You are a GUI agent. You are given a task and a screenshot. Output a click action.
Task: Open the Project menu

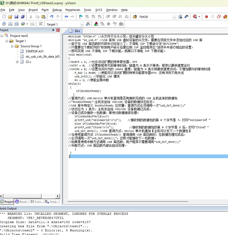[33, 10]
